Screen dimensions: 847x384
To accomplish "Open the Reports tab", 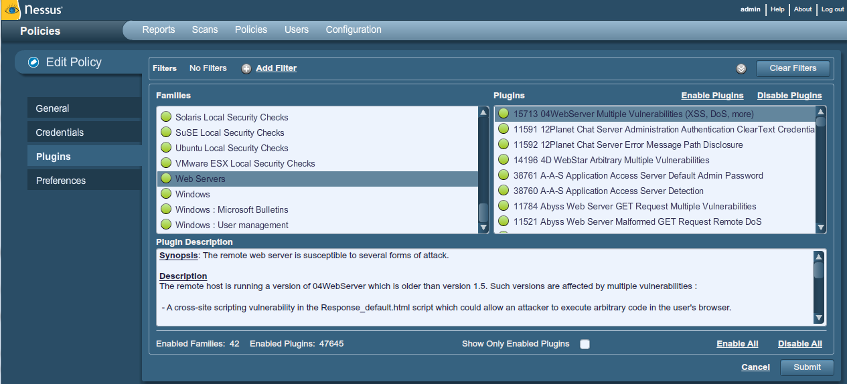I will tap(159, 29).
